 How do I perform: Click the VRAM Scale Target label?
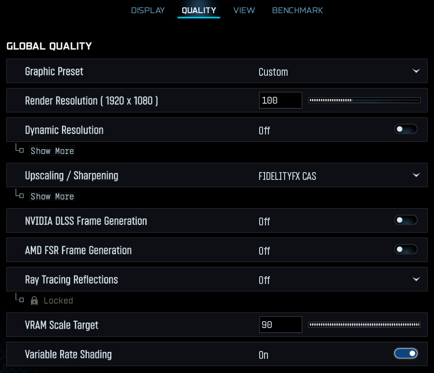(x=61, y=325)
